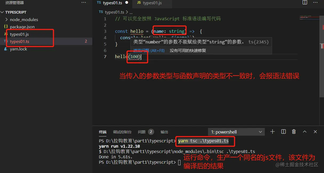Click the unsaved dot on types01.ts tab

click(127, 3)
